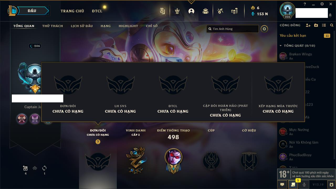336x189 pixels.
Task: Open the Store coins icon
Action: point(234,11)
